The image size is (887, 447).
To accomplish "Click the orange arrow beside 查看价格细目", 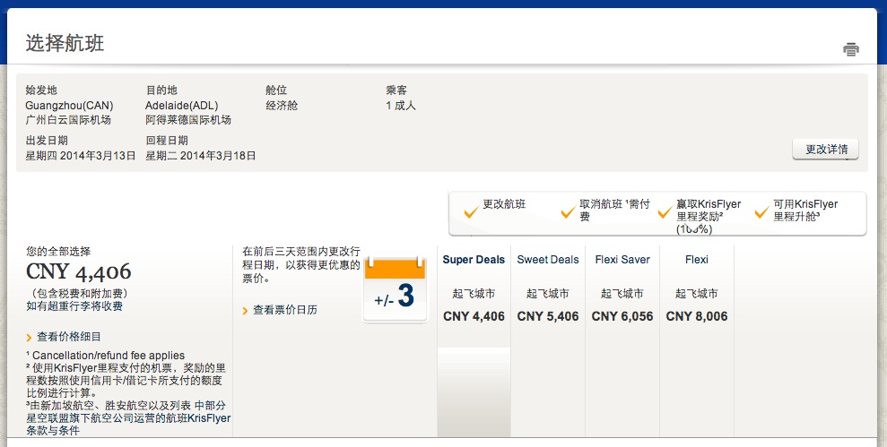I will tap(30, 338).
